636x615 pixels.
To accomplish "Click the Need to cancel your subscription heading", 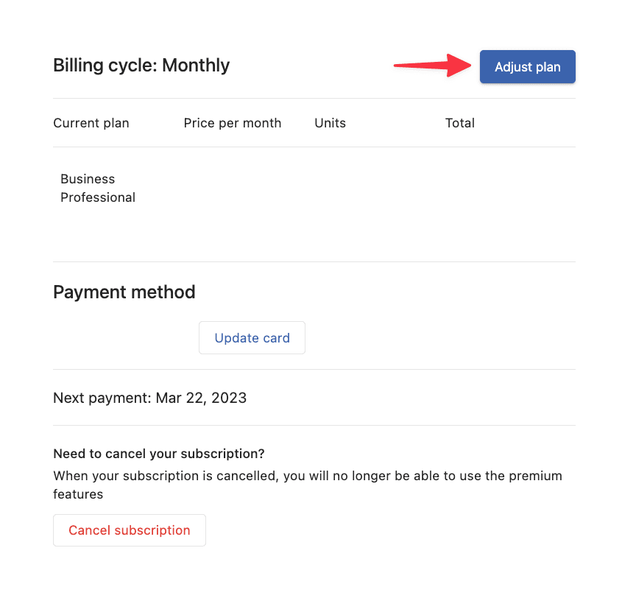I will 159,454.
